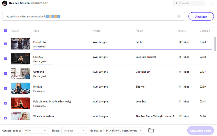
Task: Click the Analizar button
Action: point(201,16)
